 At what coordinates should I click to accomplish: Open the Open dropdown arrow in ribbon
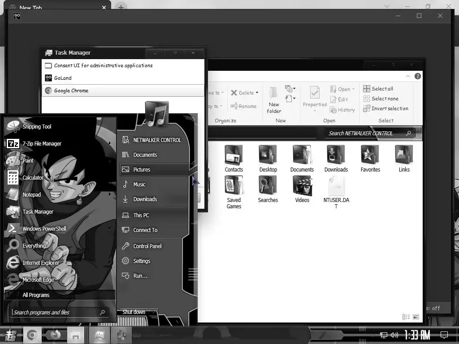pyautogui.click(x=353, y=89)
